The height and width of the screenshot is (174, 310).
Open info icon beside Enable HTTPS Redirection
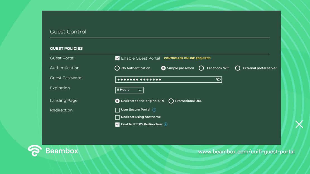click(x=166, y=124)
